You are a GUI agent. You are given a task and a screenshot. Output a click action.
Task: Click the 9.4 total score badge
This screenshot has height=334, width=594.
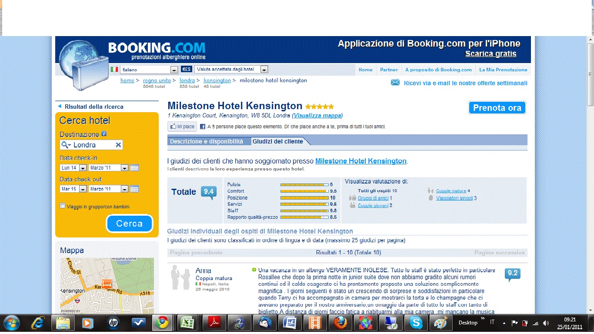coord(209,192)
